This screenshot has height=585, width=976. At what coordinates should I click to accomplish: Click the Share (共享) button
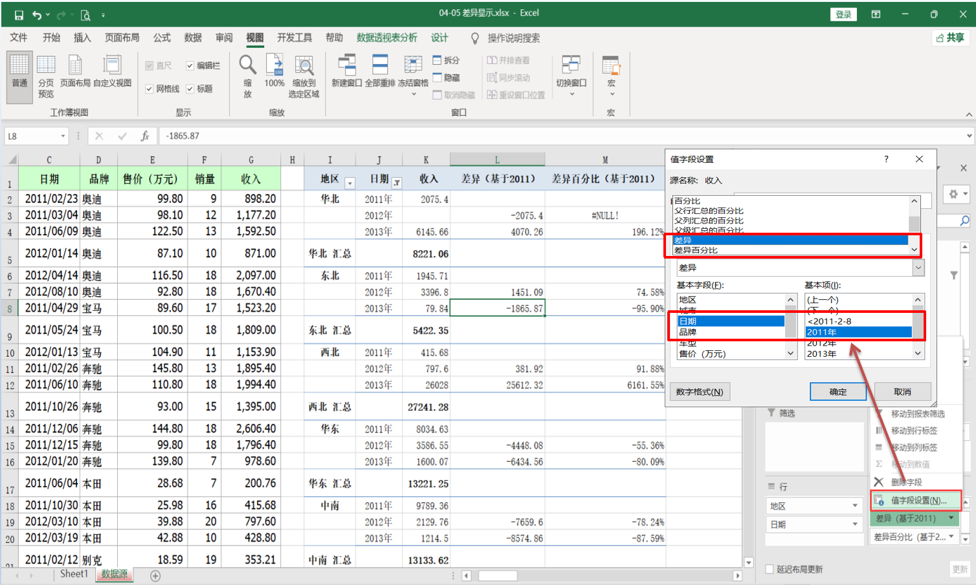tap(950, 38)
